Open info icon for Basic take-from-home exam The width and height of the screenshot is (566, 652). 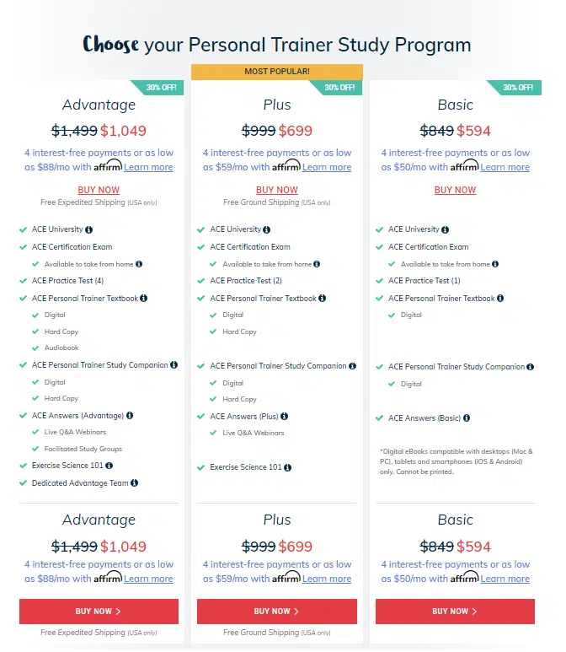point(495,264)
